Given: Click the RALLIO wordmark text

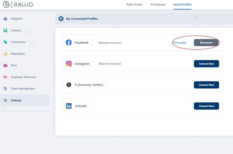Looking at the screenshot, I should [24, 5].
